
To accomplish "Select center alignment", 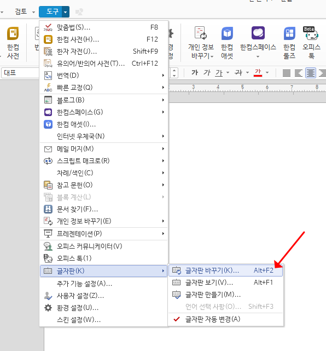I will (311, 73).
